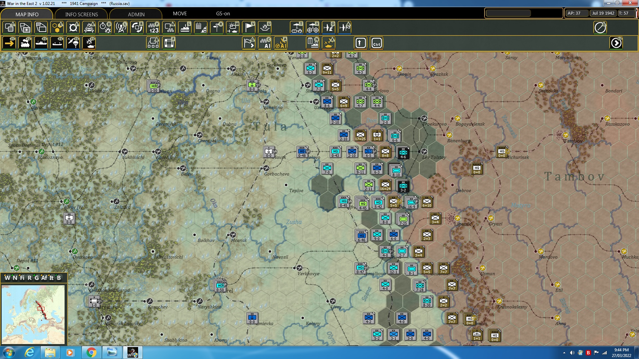
Task: Toggle the Shift arrow key button
Action: (360, 43)
